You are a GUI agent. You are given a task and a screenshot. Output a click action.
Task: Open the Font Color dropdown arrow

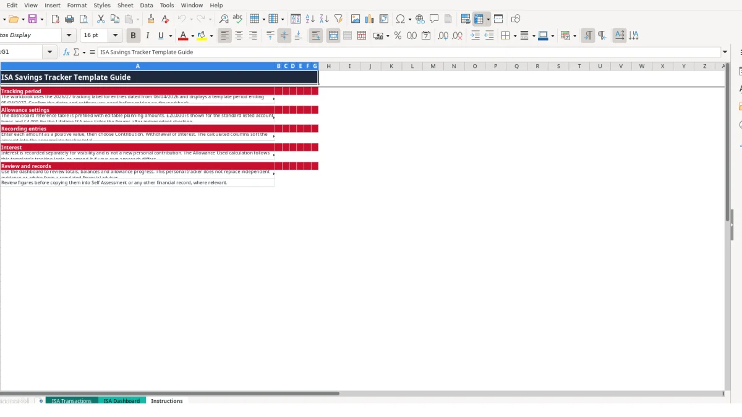click(x=192, y=36)
